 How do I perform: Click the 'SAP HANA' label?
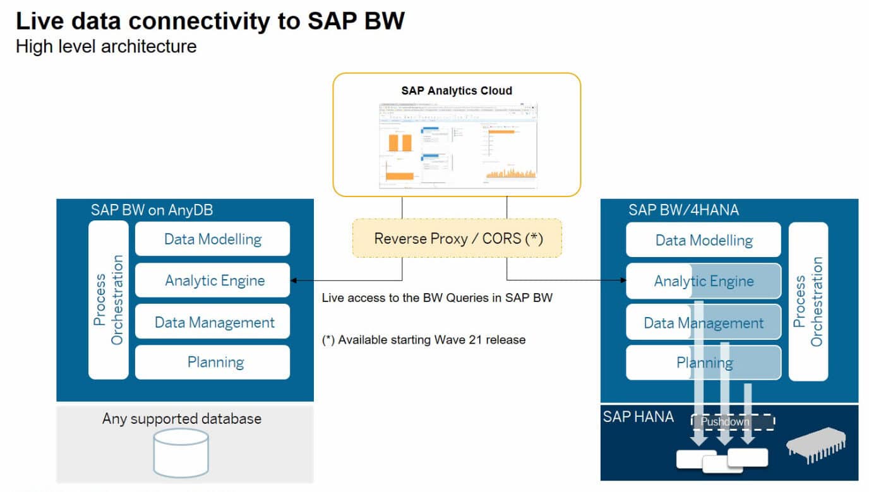638,417
